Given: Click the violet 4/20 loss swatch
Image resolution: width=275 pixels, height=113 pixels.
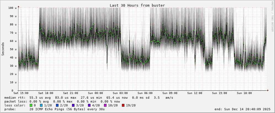Looking at the screenshot, I should click(x=89, y=105).
